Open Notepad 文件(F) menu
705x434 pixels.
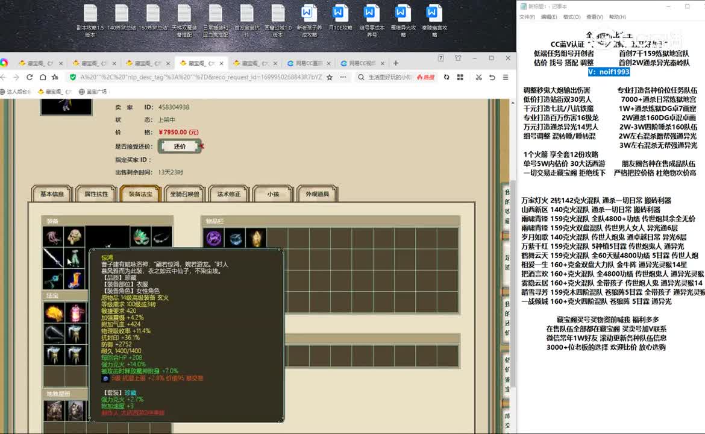pos(527,17)
